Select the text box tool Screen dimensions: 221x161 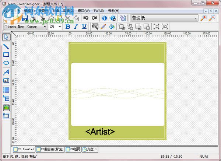(6, 80)
